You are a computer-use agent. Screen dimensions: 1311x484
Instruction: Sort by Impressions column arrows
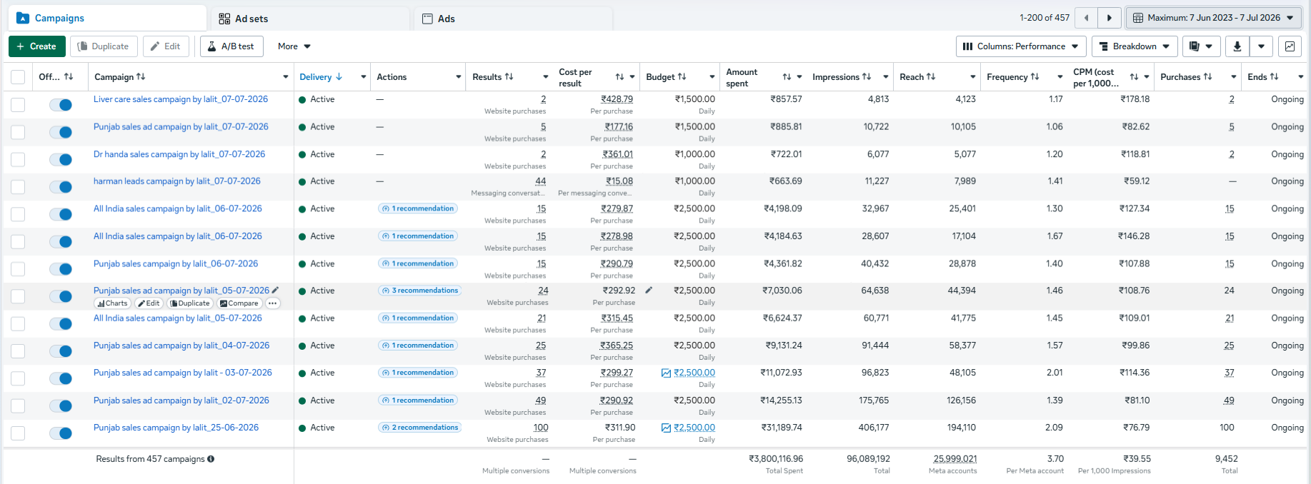(867, 77)
